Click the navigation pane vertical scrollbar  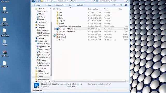[51, 49]
